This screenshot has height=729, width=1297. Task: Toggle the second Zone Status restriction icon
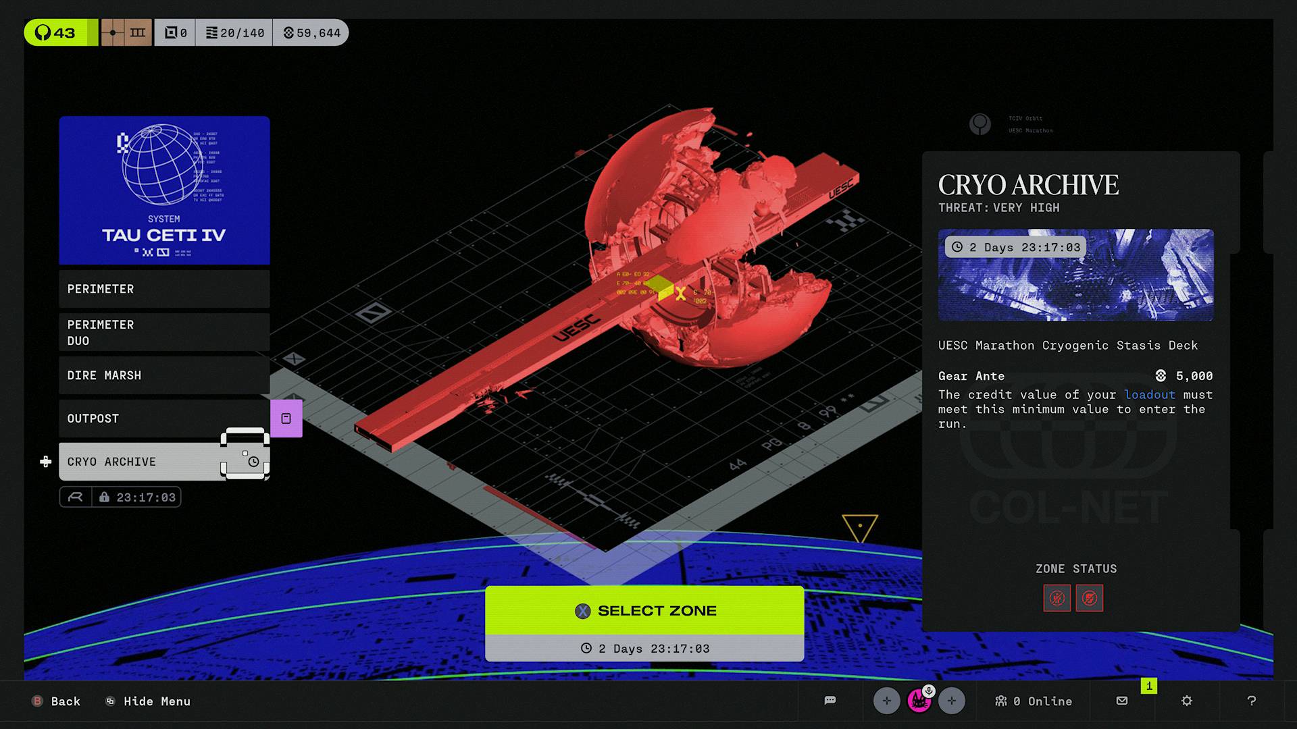(x=1090, y=598)
